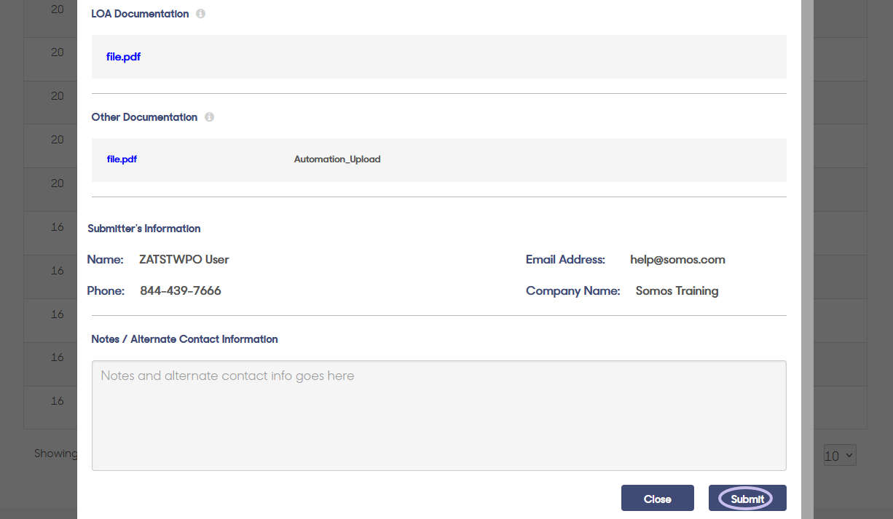Click the Submitter's Information heading

[143, 228]
